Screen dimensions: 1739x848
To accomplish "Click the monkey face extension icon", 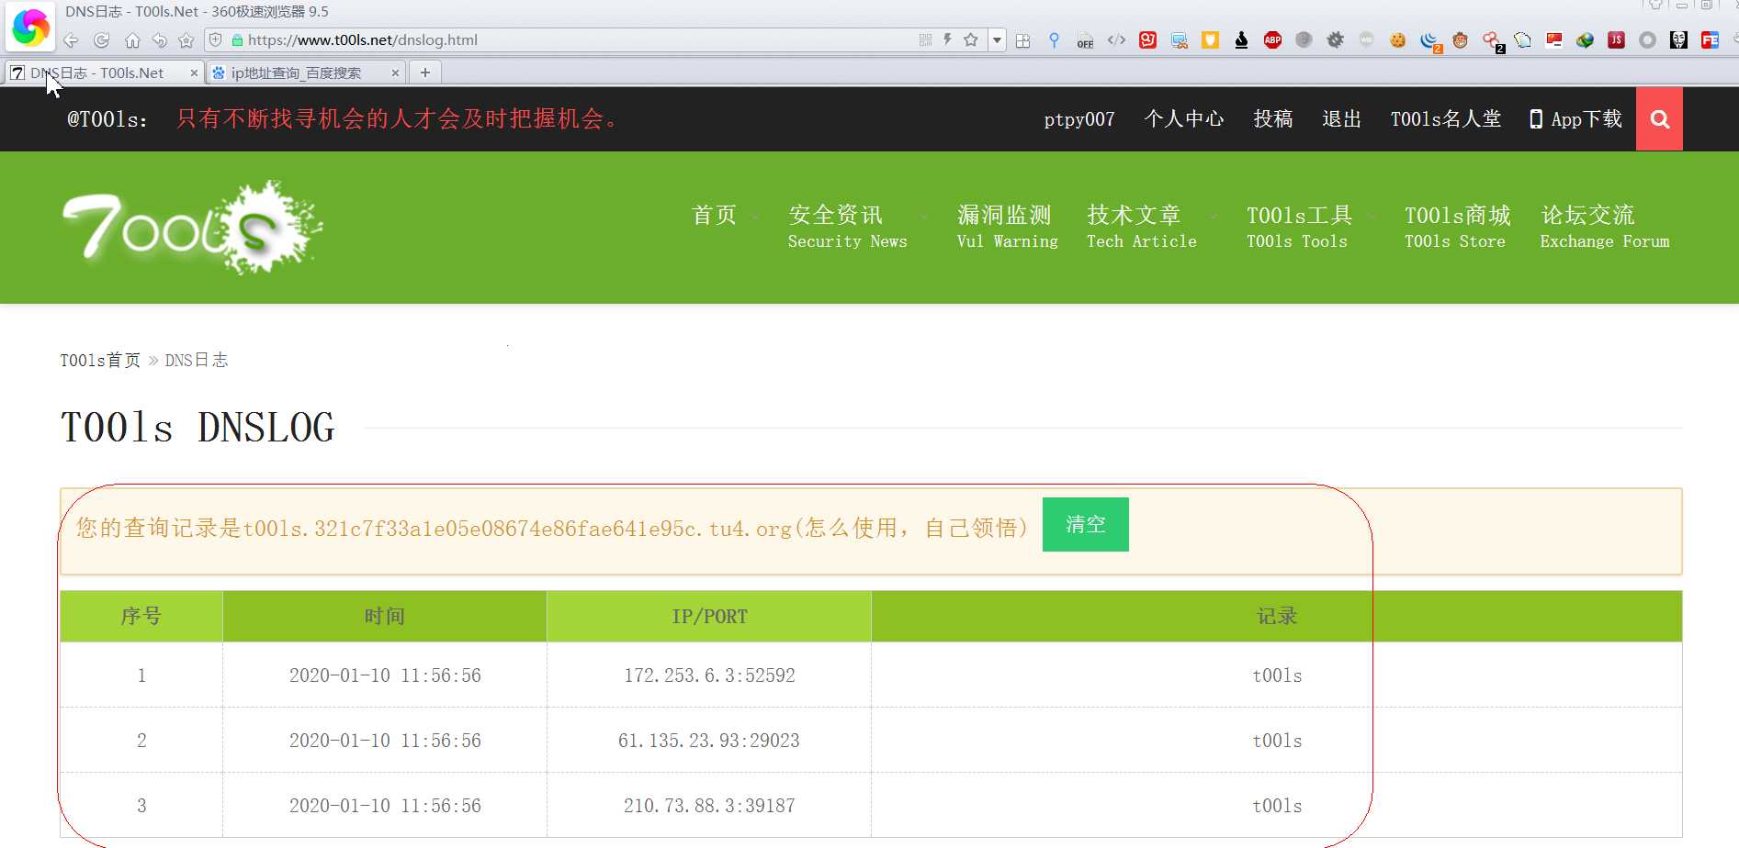I will pyautogui.click(x=1461, y=40).
